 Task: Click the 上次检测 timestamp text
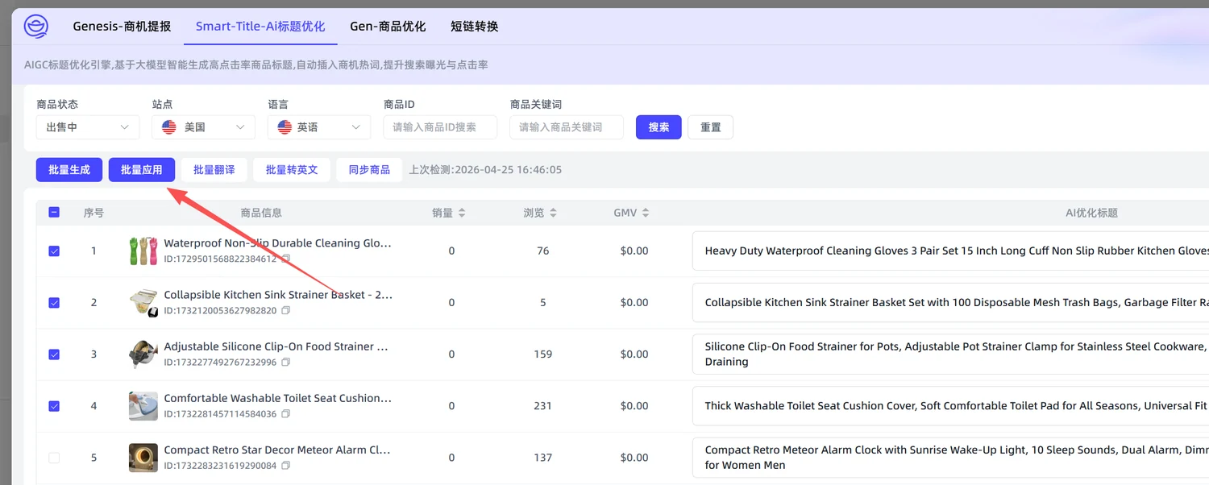485,170
